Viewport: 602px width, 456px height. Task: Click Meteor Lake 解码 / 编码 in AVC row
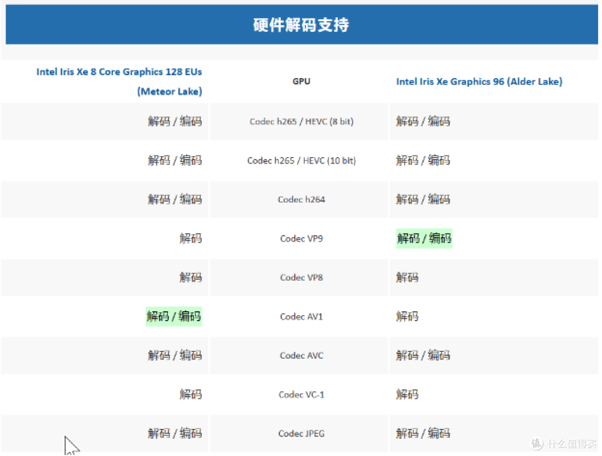175,356
